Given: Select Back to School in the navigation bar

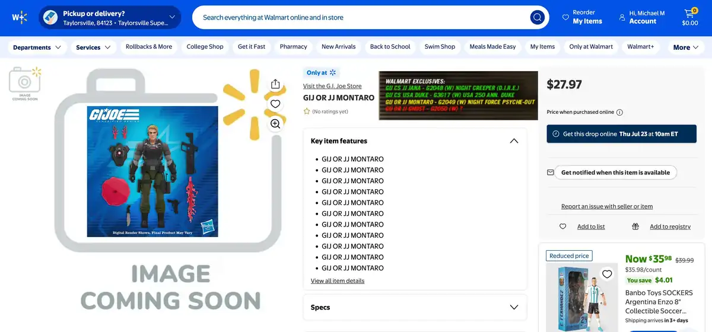Looking at the screenshot, I should click(x=390, y=47).
